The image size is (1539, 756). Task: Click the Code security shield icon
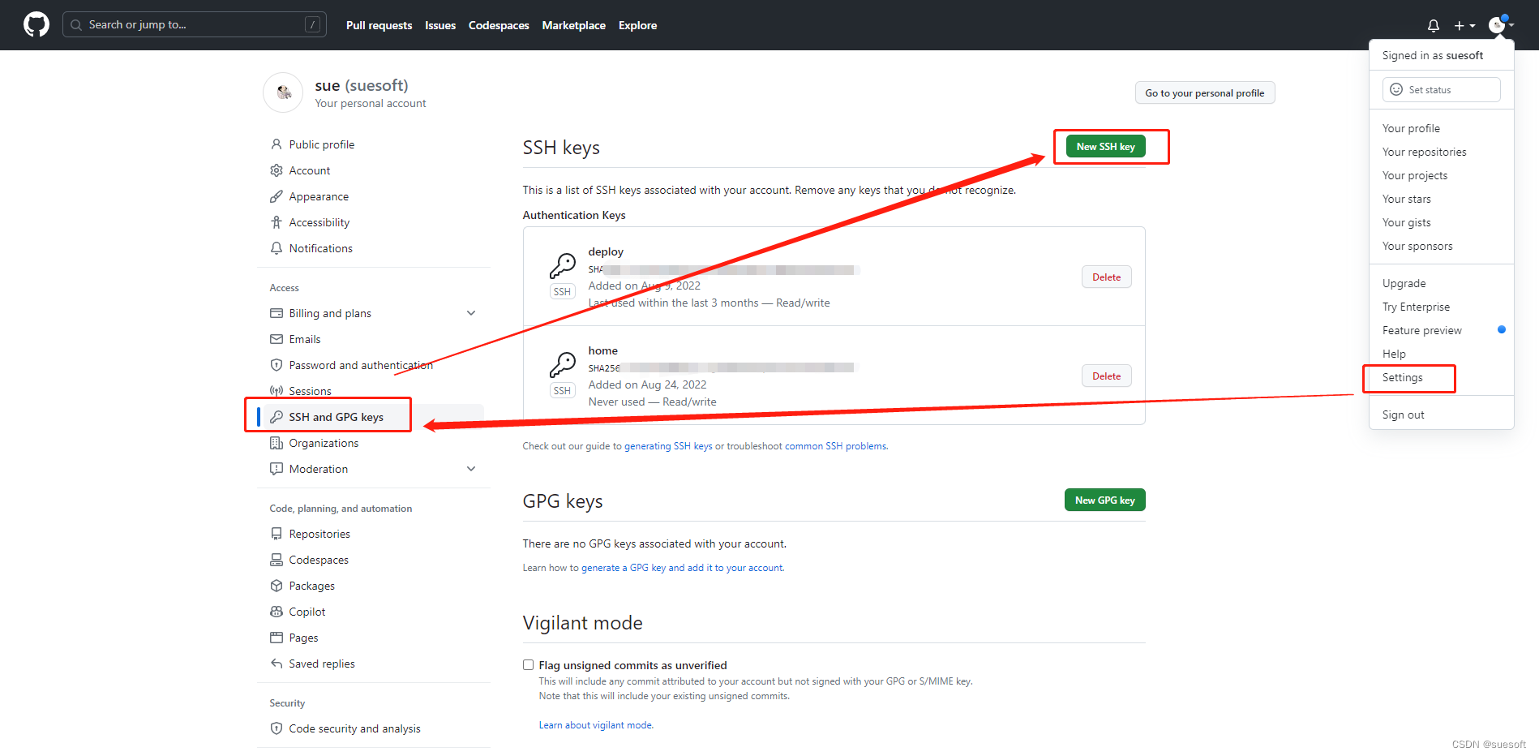point(277,728)
